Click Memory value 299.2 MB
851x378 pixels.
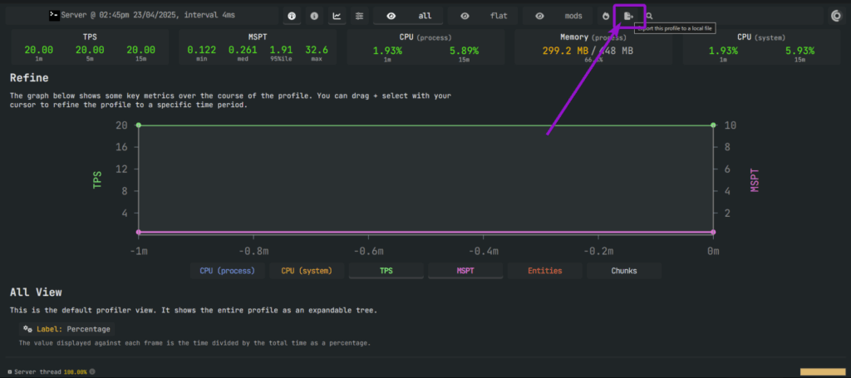(x=564, y=51)
